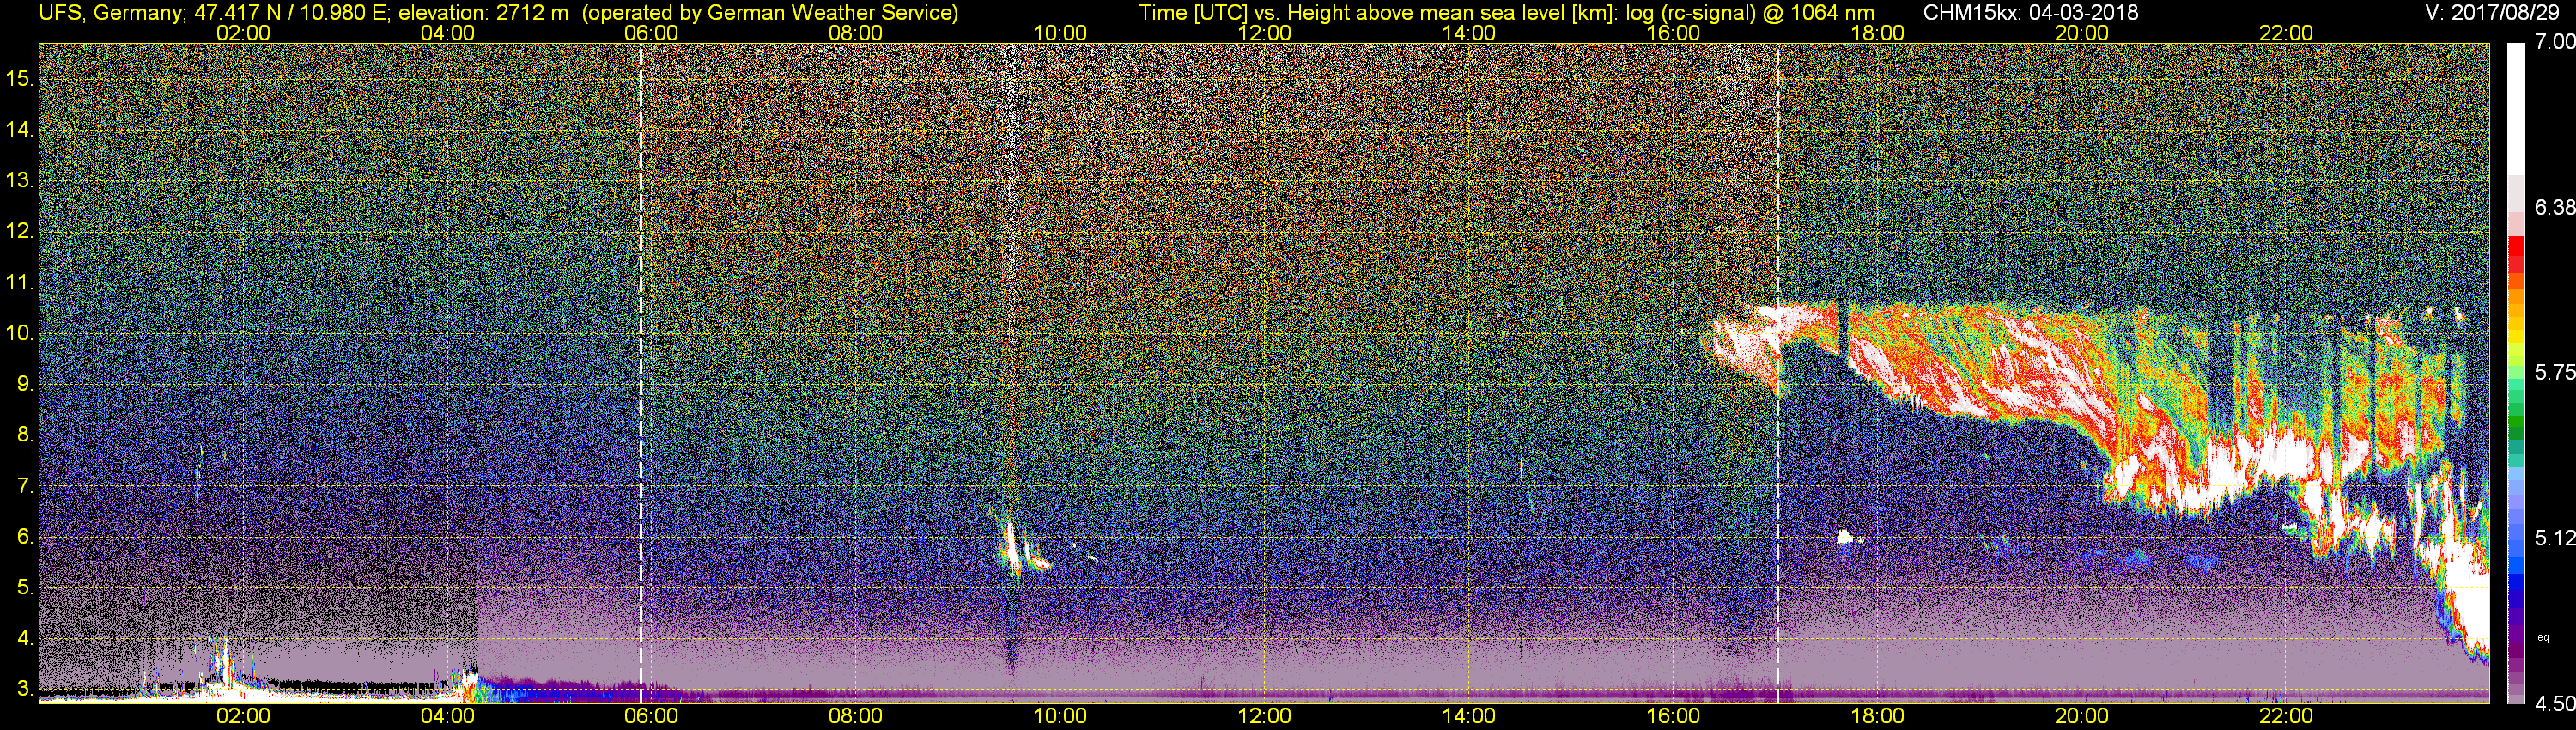Pick the 9. km height axis label
The height and width of the screenshot is (730, 2576).
click(25, 385)
